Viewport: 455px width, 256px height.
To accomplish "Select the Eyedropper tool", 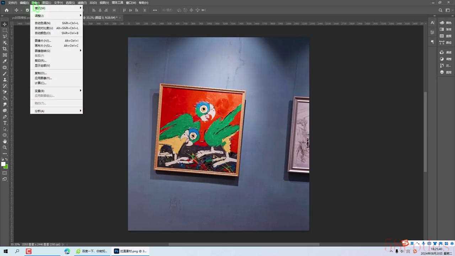I will (5, 61).
